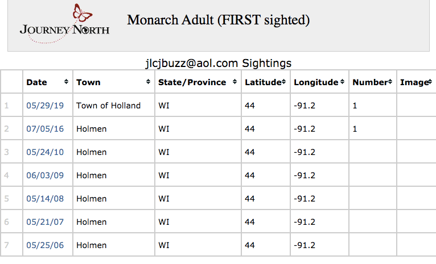436x264 pixels.
Task: Follow the 05/14/08 date link
Action: tap(45, 199)
